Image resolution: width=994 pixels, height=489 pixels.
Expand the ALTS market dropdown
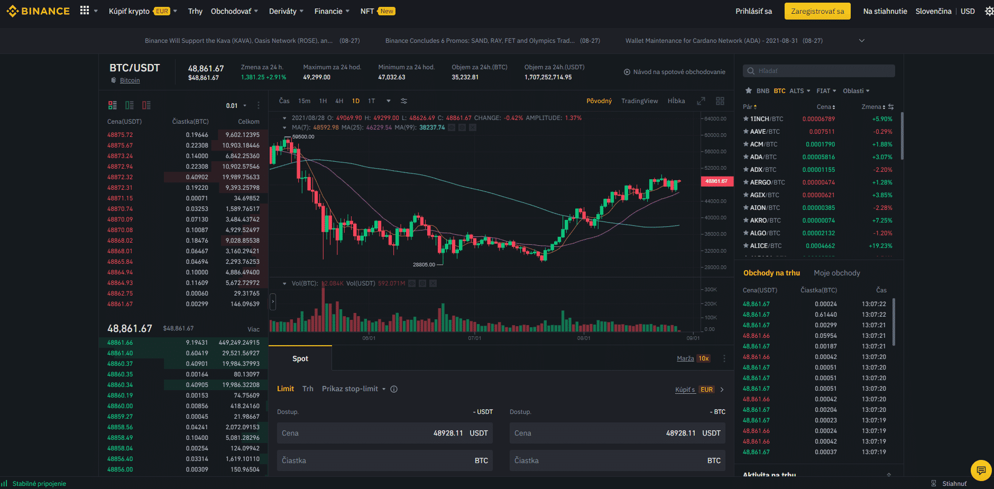[x=799, y=91]
